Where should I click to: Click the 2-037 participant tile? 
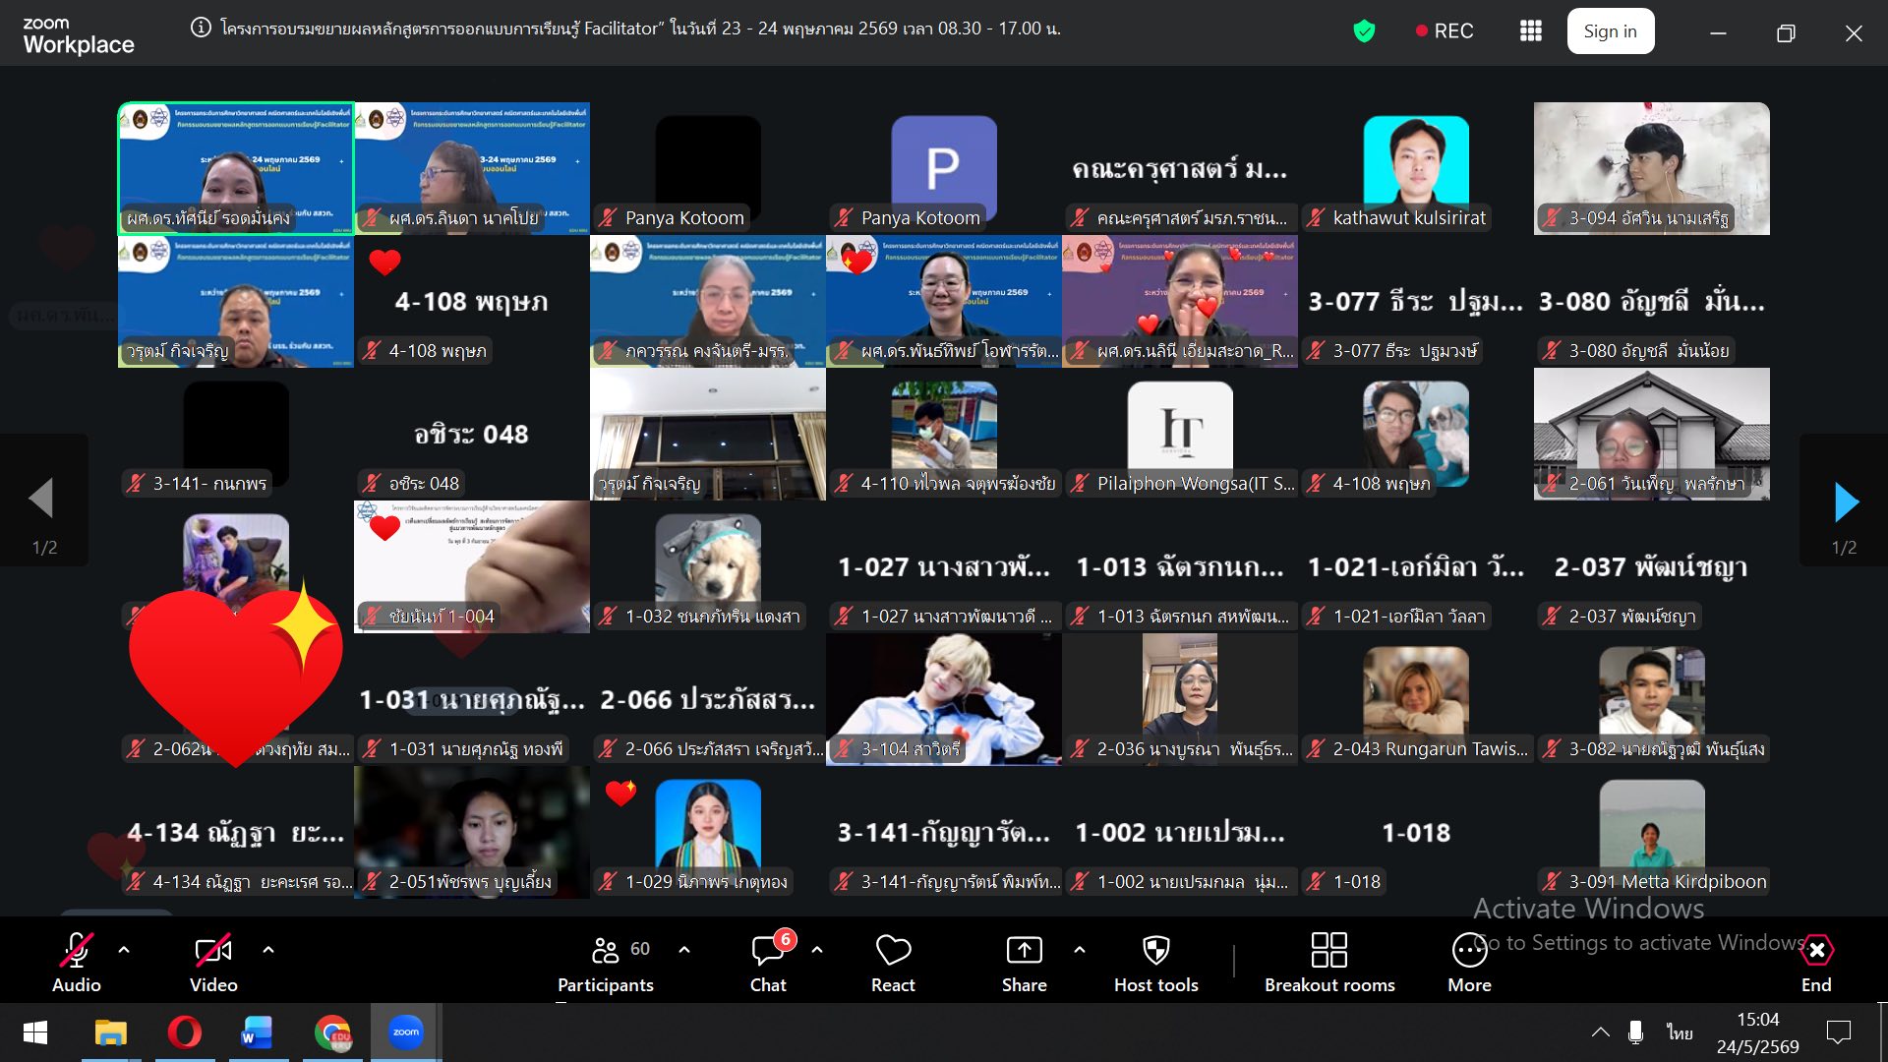(x=1652, y=566)
